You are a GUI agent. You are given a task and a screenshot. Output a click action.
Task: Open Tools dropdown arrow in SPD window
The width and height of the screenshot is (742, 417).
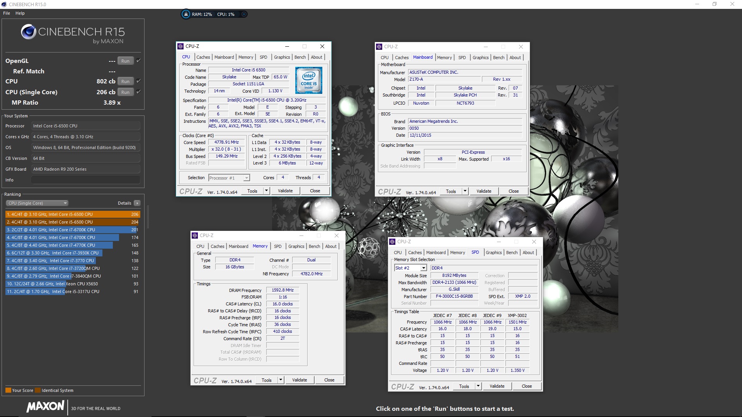pyautogui.click(x=478, y=386)
